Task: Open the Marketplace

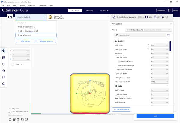Action: [x=161, y=10]
